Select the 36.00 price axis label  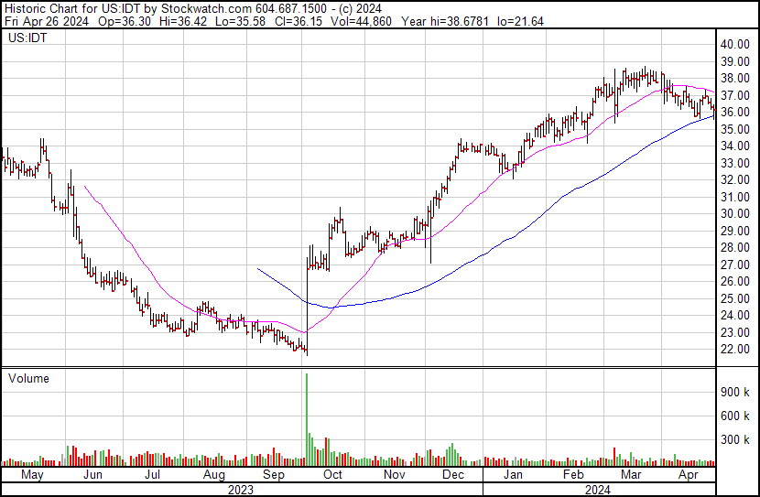735,113
